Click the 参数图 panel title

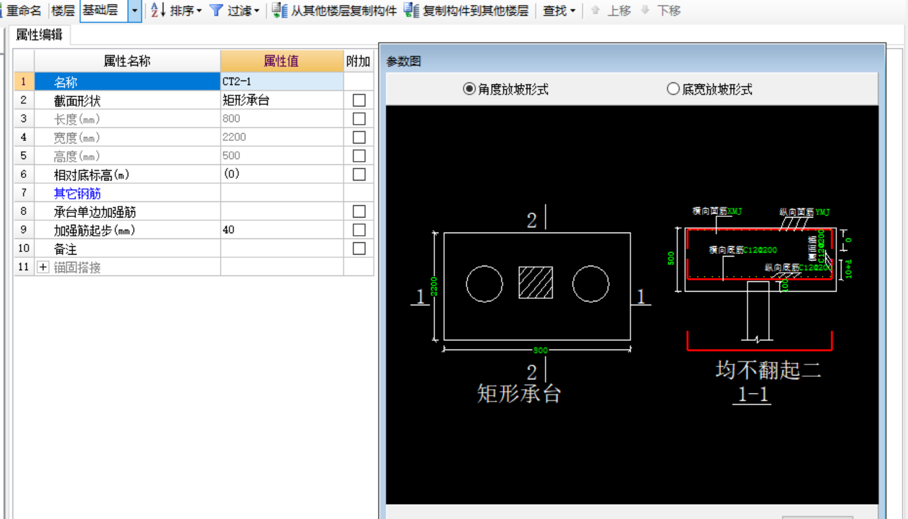(403, 61)
